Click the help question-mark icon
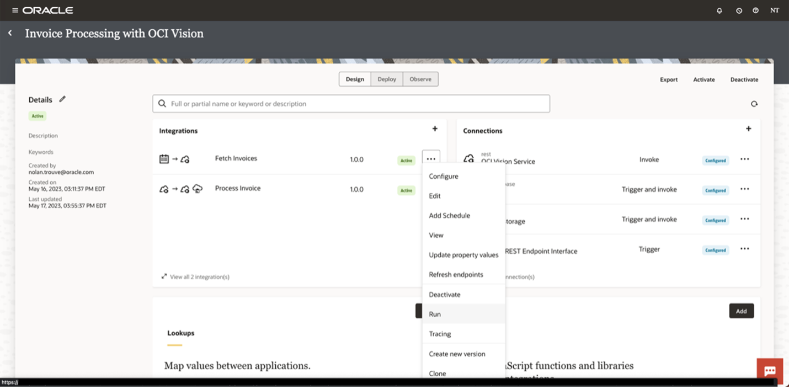 755,10
